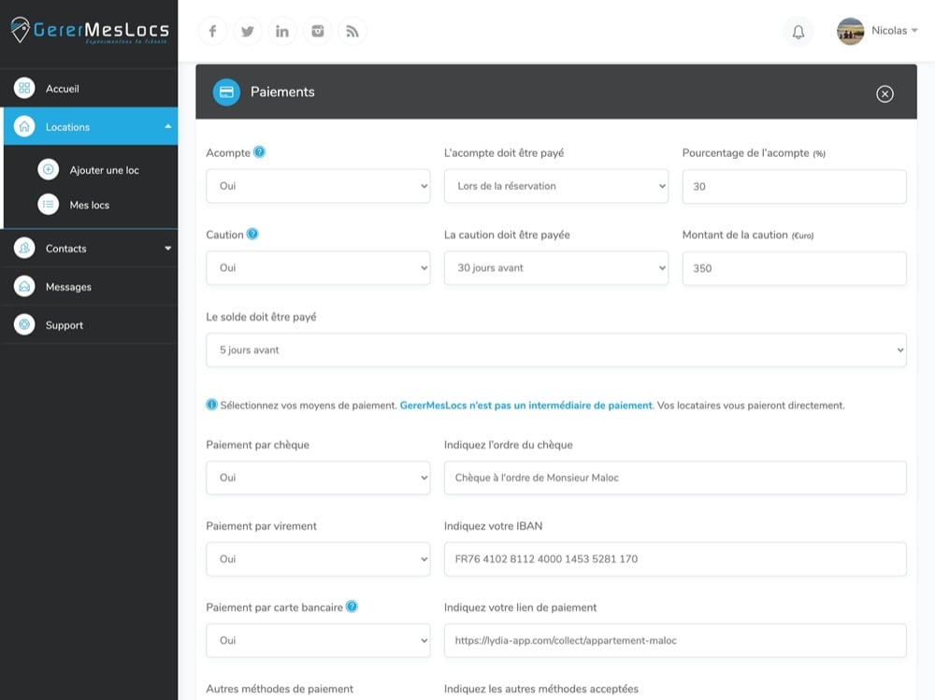Open the Acompte Oui dropdown

pos(318,186)
